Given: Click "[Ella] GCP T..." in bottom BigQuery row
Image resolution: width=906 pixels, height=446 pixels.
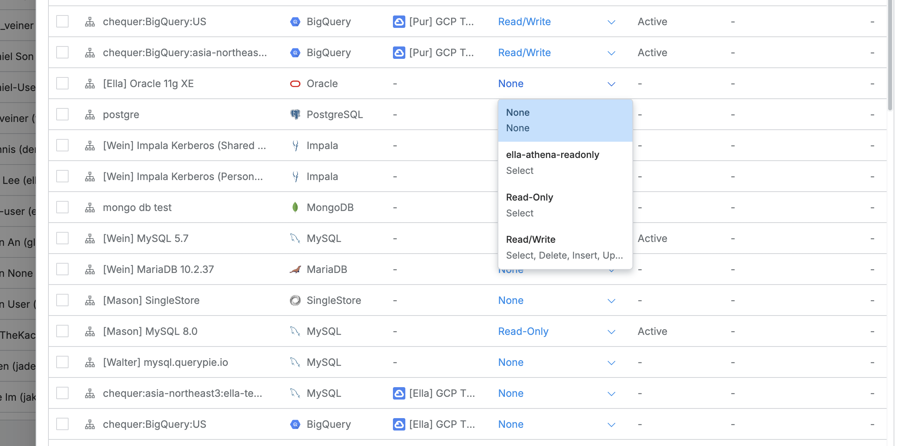Looking at the screenshot, I should tap(442, 424).
